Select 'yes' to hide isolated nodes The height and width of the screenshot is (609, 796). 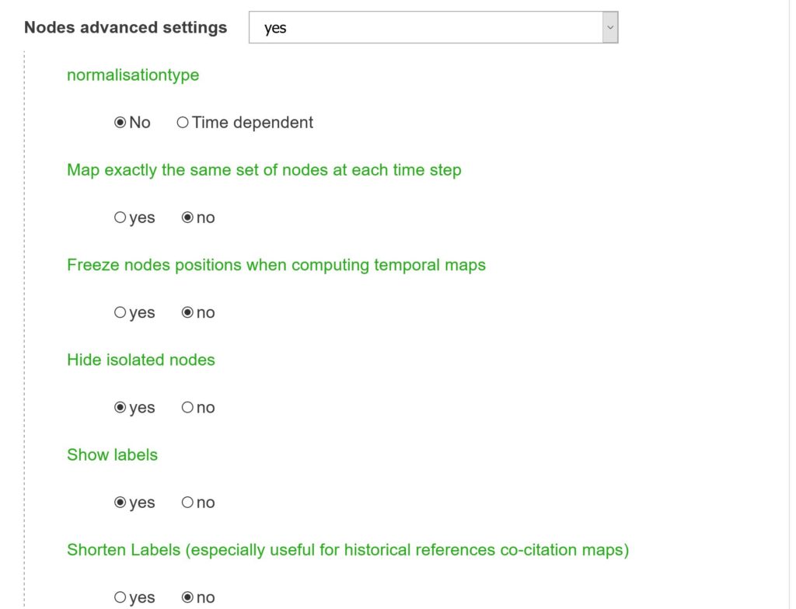[x=120, y=407]
